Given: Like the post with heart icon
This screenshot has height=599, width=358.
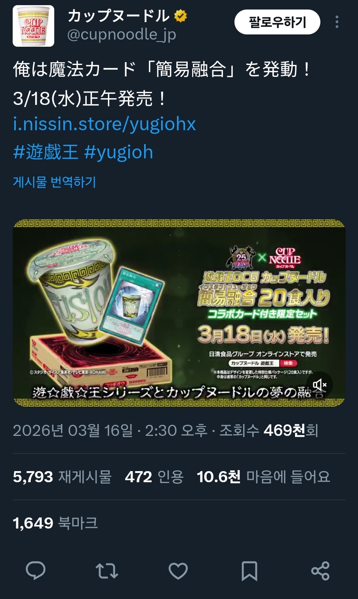Looking at the screenshot, I should 178,571.
